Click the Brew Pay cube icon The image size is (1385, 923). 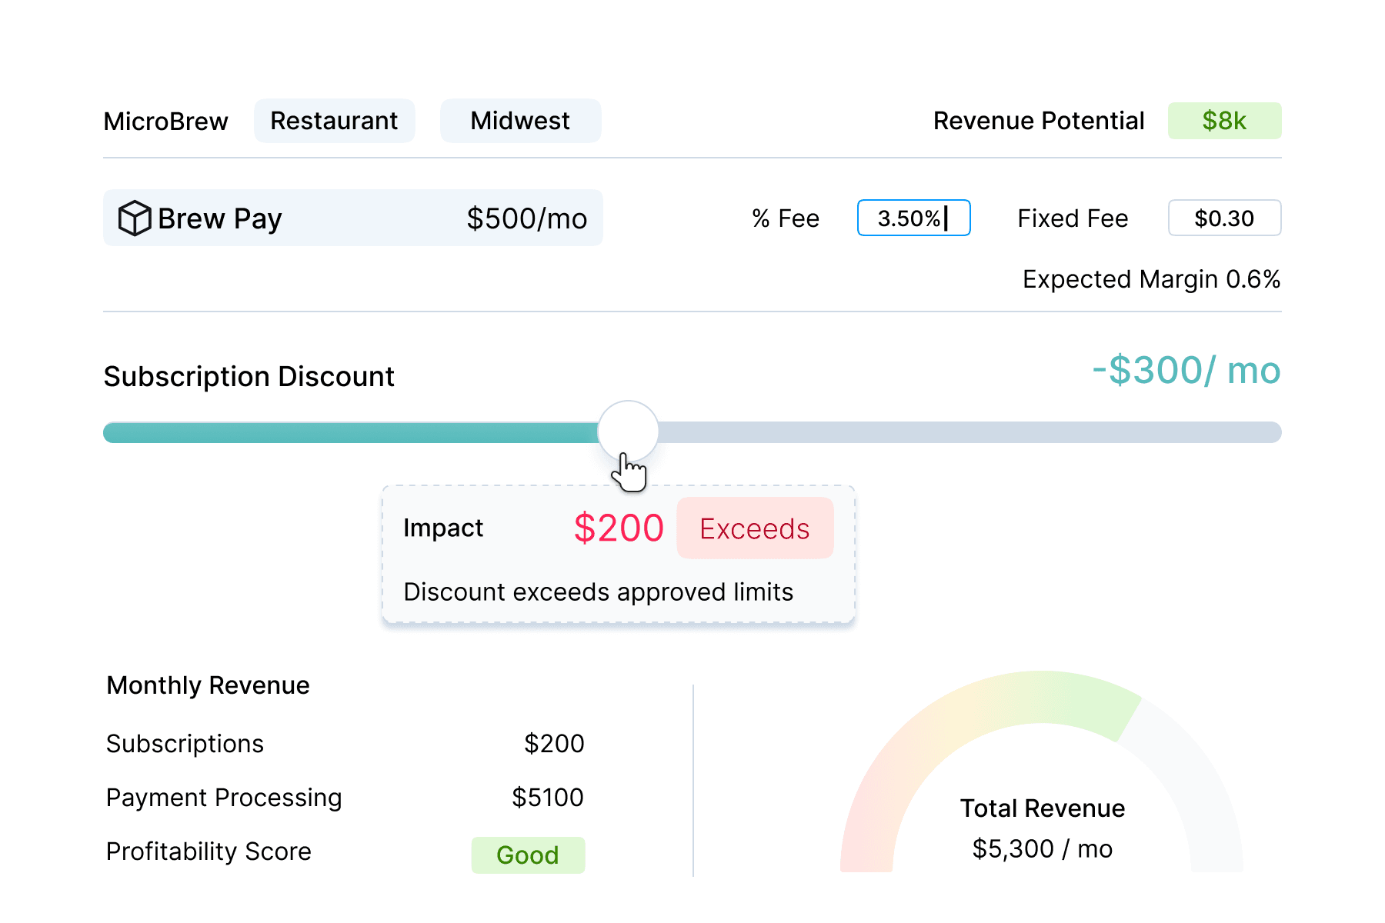point(135,218)
